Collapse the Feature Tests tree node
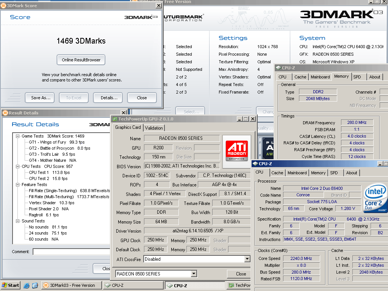Image resolution: width=388 pixels, height=291 pixels. pos(17,185)
